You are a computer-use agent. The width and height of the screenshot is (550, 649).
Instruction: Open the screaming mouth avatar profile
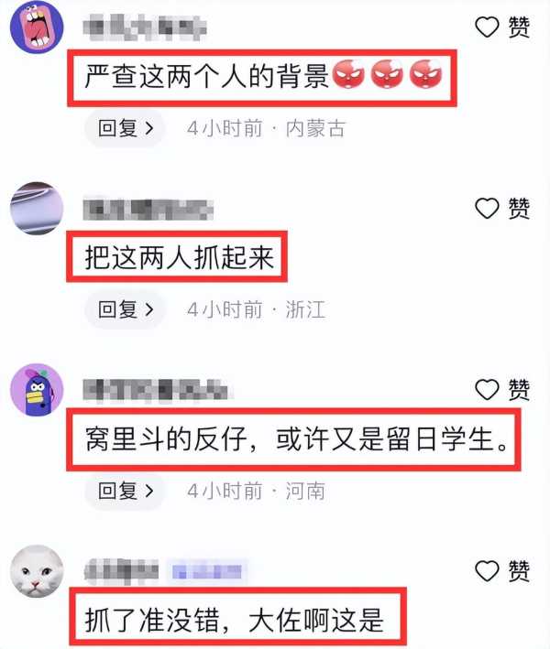(37, 27)
